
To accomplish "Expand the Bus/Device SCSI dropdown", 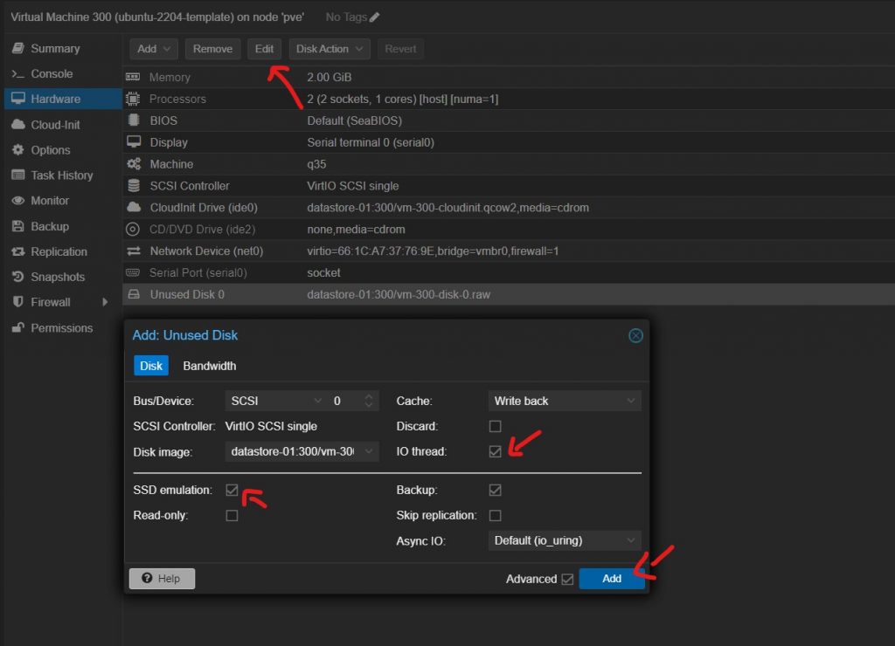I will [x=275, y=401].
